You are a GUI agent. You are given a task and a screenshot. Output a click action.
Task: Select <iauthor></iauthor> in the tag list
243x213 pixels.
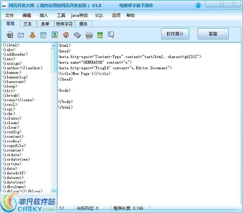(22, 68)
